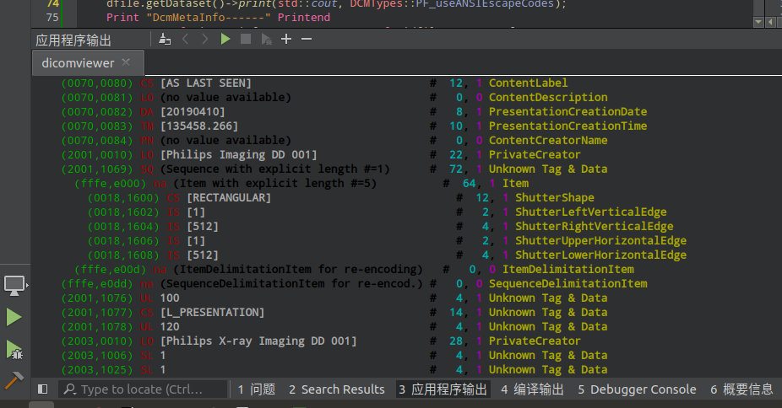Stop the running program square button
This screenshot has width=782, height=408.
246,40
